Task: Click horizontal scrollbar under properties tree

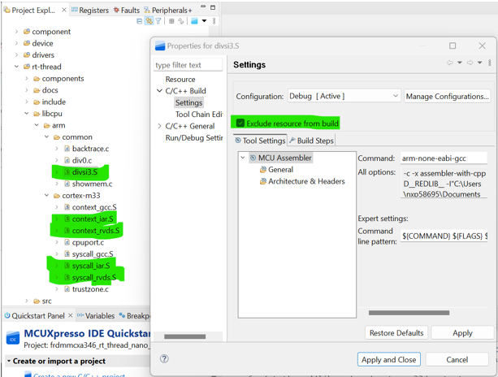Action: pos(185,336)
